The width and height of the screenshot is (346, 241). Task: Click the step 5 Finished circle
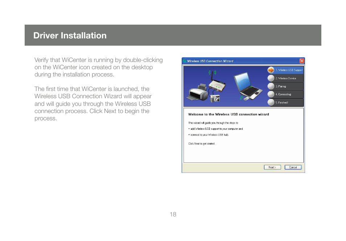click(x=271, y=102)
